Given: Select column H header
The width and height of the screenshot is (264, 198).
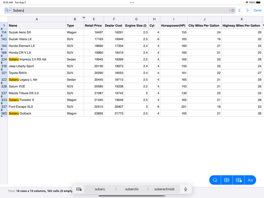Looking at the screenshot, I should click(154, 19).
